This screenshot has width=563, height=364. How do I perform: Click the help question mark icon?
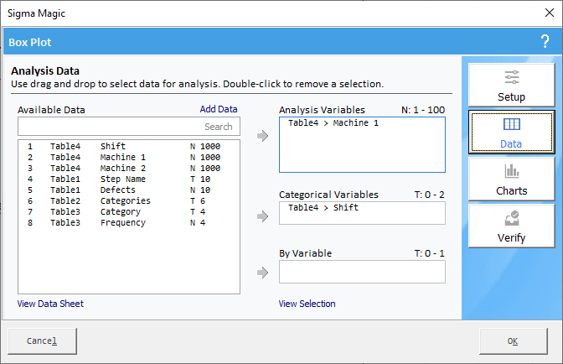click(x=545, y=42)
